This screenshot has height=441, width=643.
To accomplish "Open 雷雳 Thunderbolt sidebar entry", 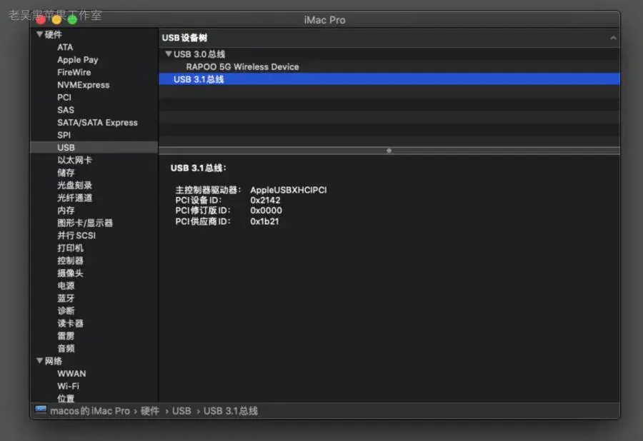I will (66, 336).
